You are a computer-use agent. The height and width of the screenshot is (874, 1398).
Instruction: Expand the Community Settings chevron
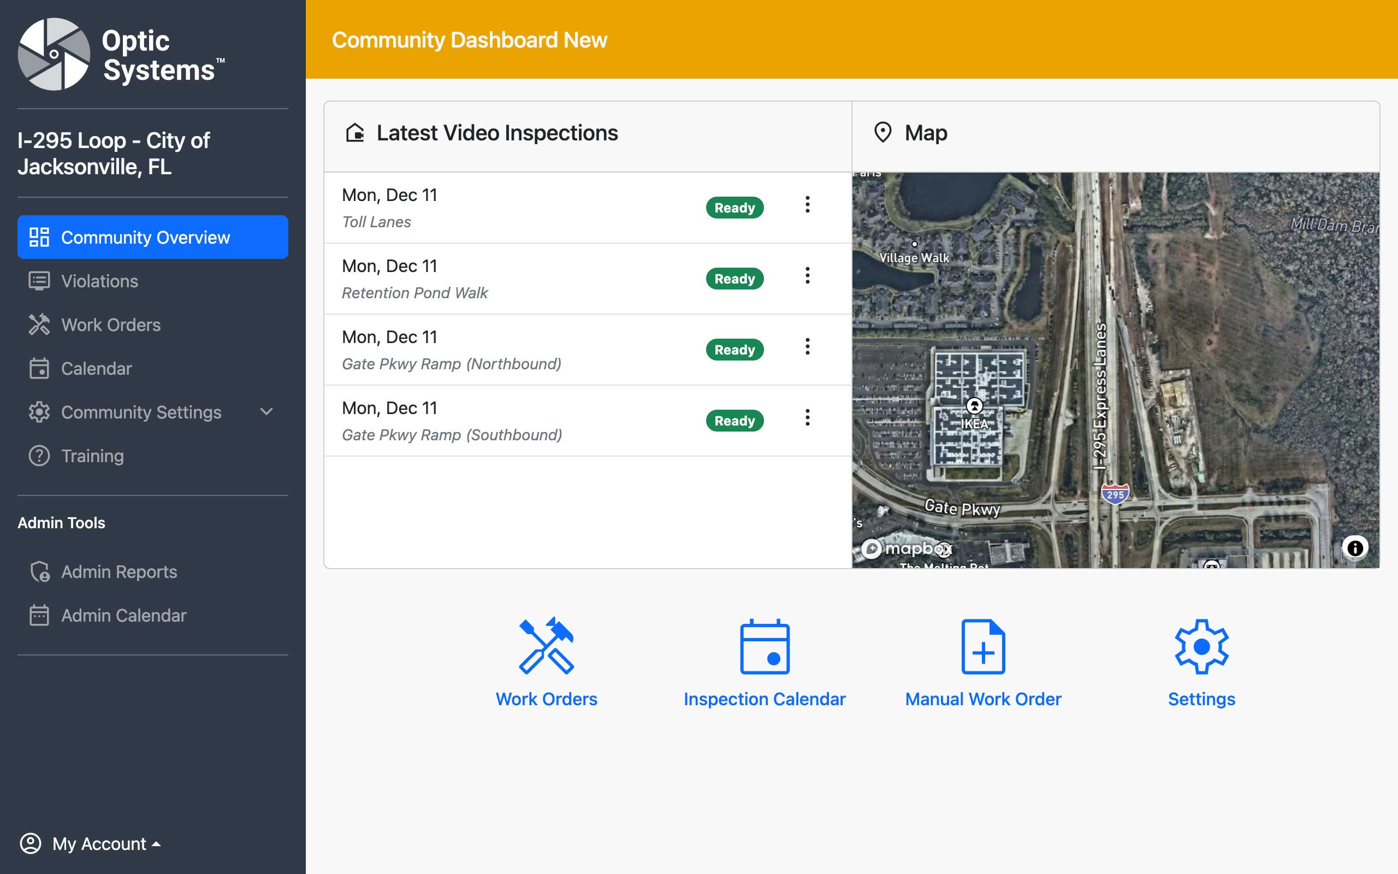pyautogui.click(x=266, y=412)
